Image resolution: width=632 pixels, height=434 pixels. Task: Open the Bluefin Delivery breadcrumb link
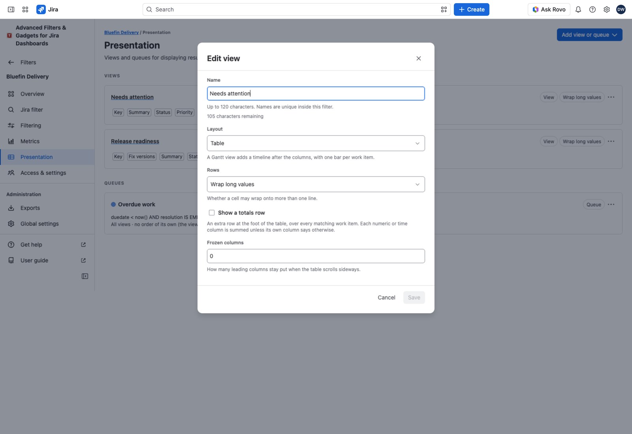pos(121,32)
